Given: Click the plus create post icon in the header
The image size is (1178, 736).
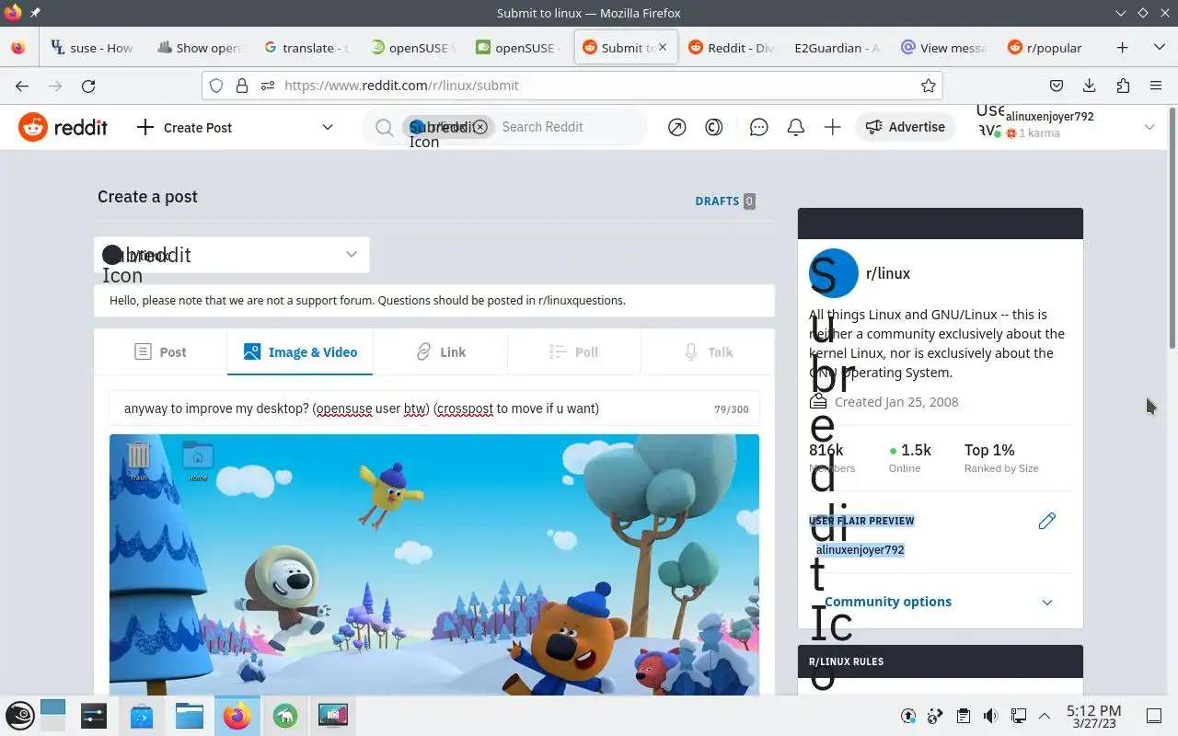Looking at the screenshot, I should (x=833, y=128).
